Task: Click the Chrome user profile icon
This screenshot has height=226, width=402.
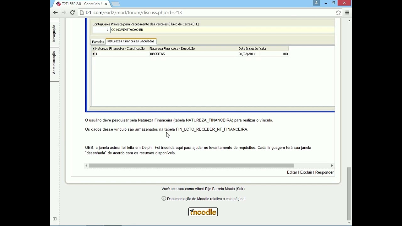Action: click(x=316, y=3)
